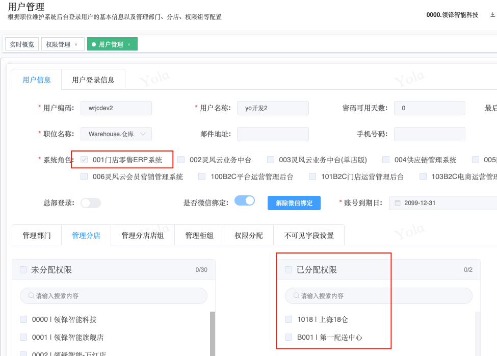This screenshot has height=356, width=497.
Task: Open the 职位名称 Warehouse.仓库 dropdown
Action: (x=116, y=134)
